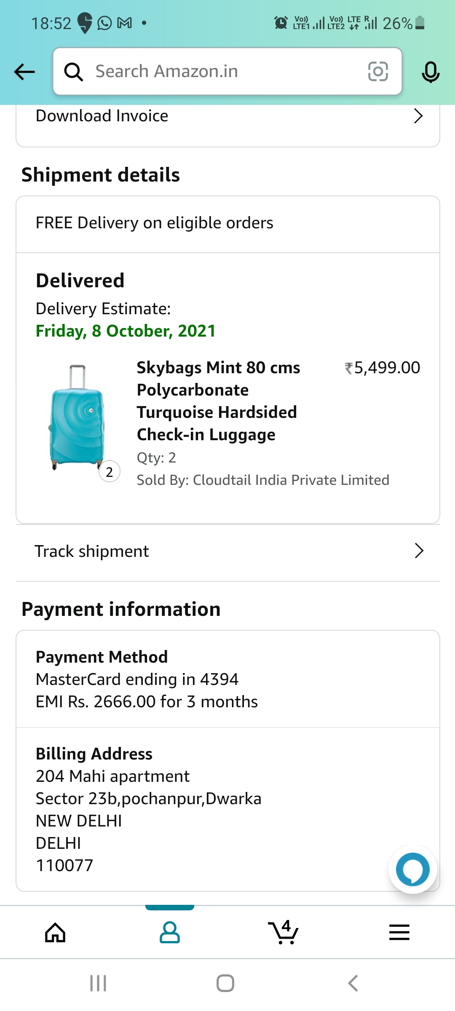Viewport: 455px width, 1011px height.
Task: Tap Download Invoice option
Action: 102,116
